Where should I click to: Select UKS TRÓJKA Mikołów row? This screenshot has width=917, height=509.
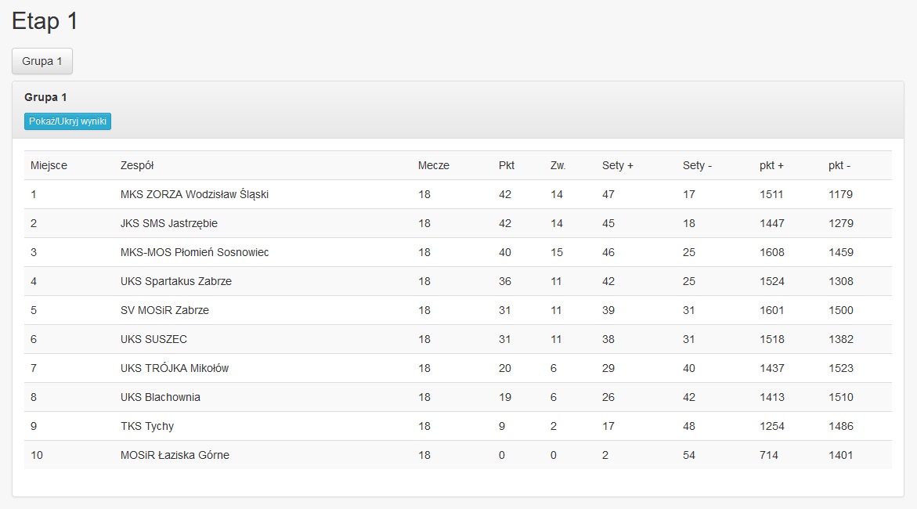(175, 368)
